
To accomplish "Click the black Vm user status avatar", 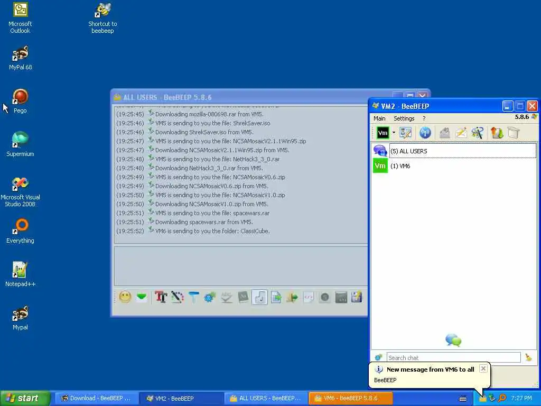I will click(383, 133).
